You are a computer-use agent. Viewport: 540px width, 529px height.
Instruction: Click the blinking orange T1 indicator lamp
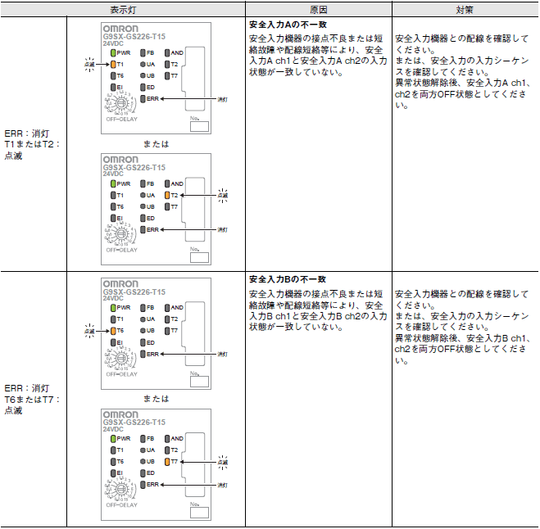coord(113,64)
